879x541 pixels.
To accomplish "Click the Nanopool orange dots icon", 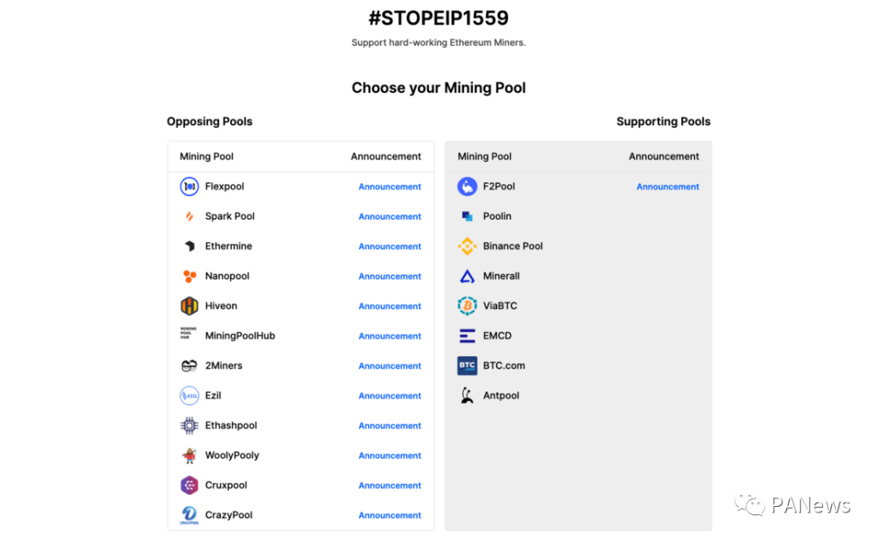I will pos(189,276).
